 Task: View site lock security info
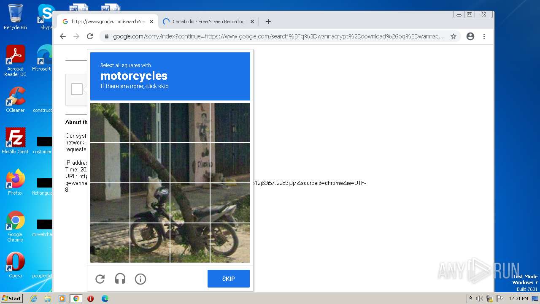[106, 36]
